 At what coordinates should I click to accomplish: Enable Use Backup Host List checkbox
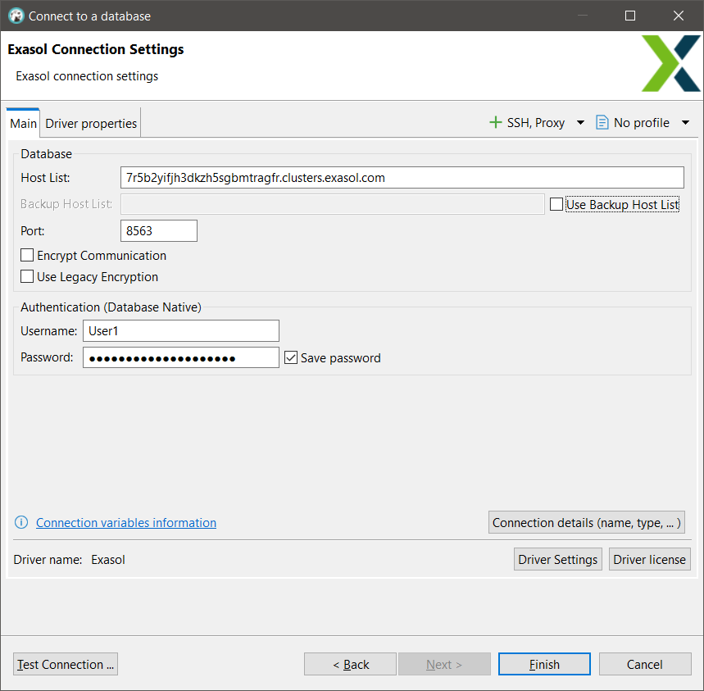pos(556,205)
